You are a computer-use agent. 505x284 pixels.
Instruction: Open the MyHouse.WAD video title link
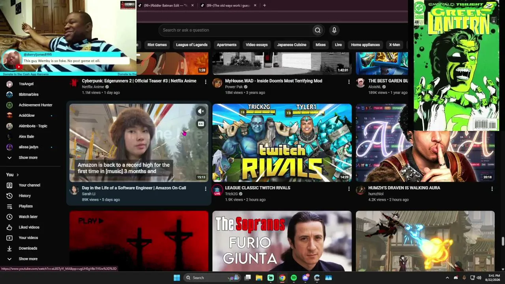[274, 81]
